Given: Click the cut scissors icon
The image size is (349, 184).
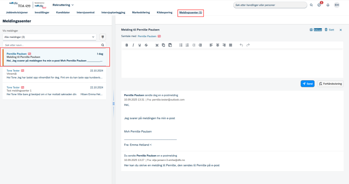Looking at the screenshot, I should click(157, 45).
